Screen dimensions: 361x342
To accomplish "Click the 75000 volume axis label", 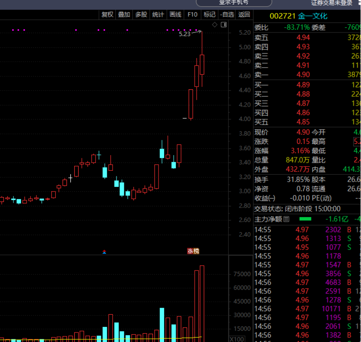I will tap(242, 274).
